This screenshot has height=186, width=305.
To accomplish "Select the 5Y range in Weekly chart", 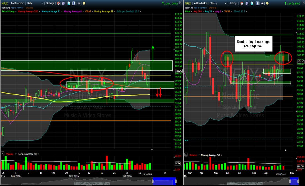I will [228, 183].
